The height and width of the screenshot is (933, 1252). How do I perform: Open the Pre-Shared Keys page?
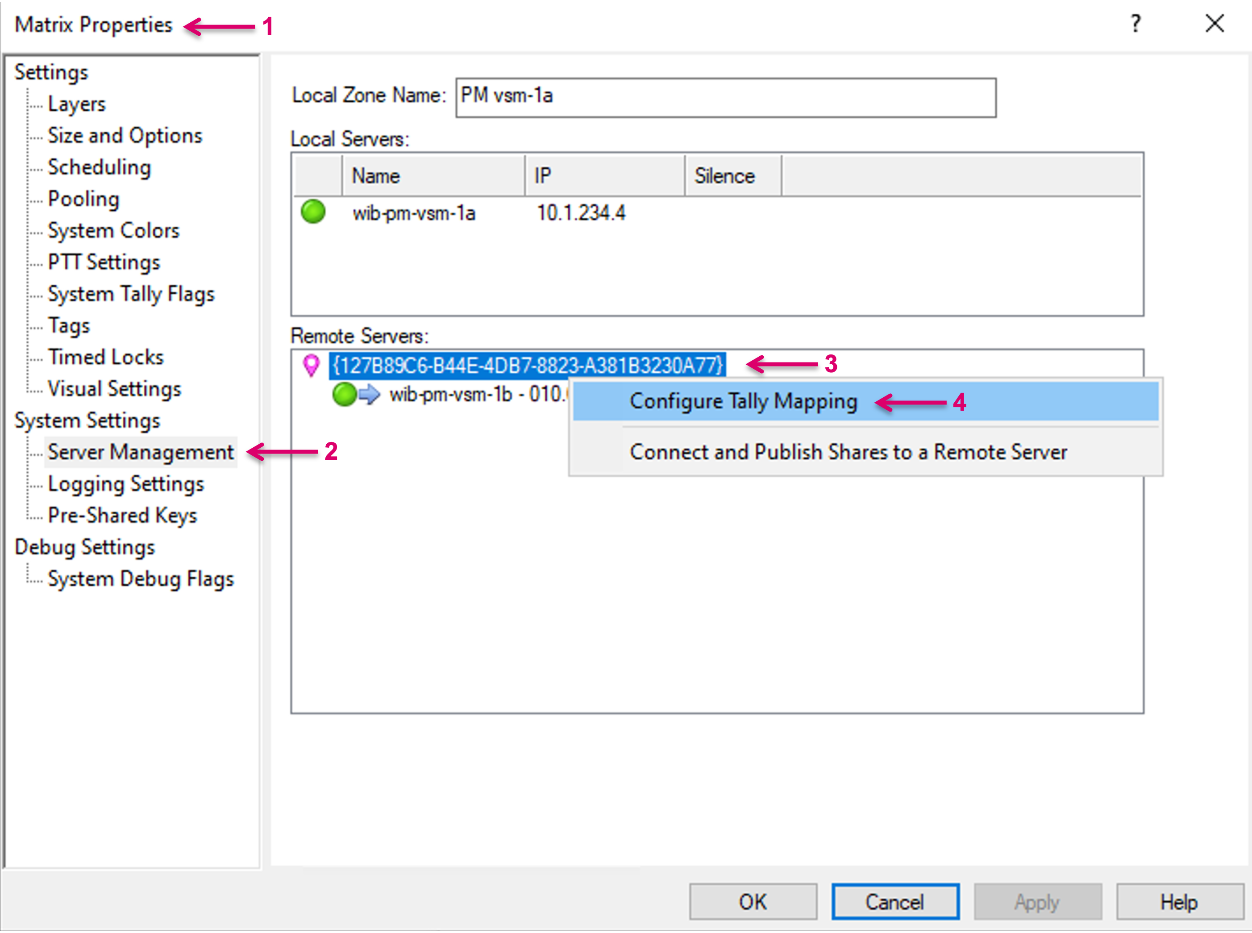tap(123, 515)
